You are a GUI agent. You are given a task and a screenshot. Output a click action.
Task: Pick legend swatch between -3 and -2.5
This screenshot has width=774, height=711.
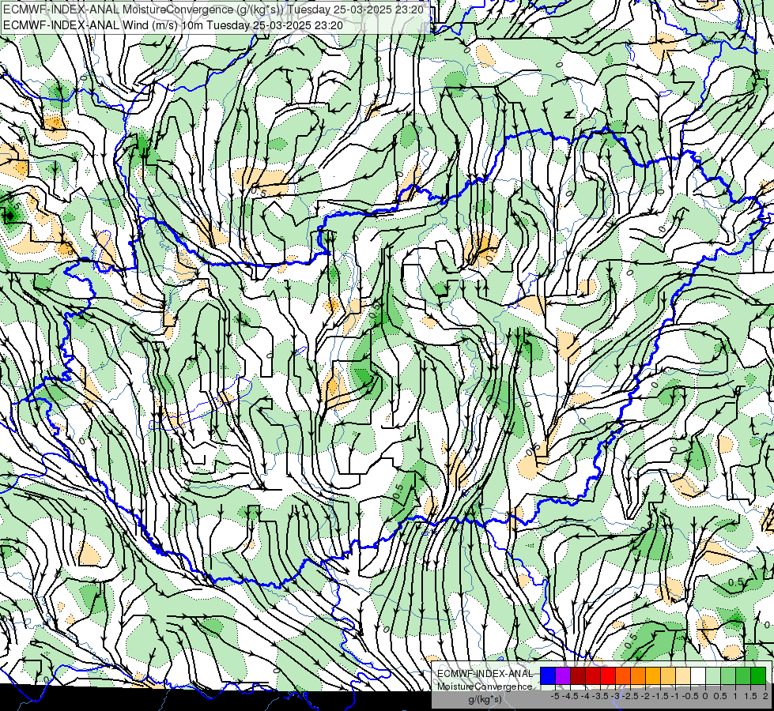(x=623, y=675)
